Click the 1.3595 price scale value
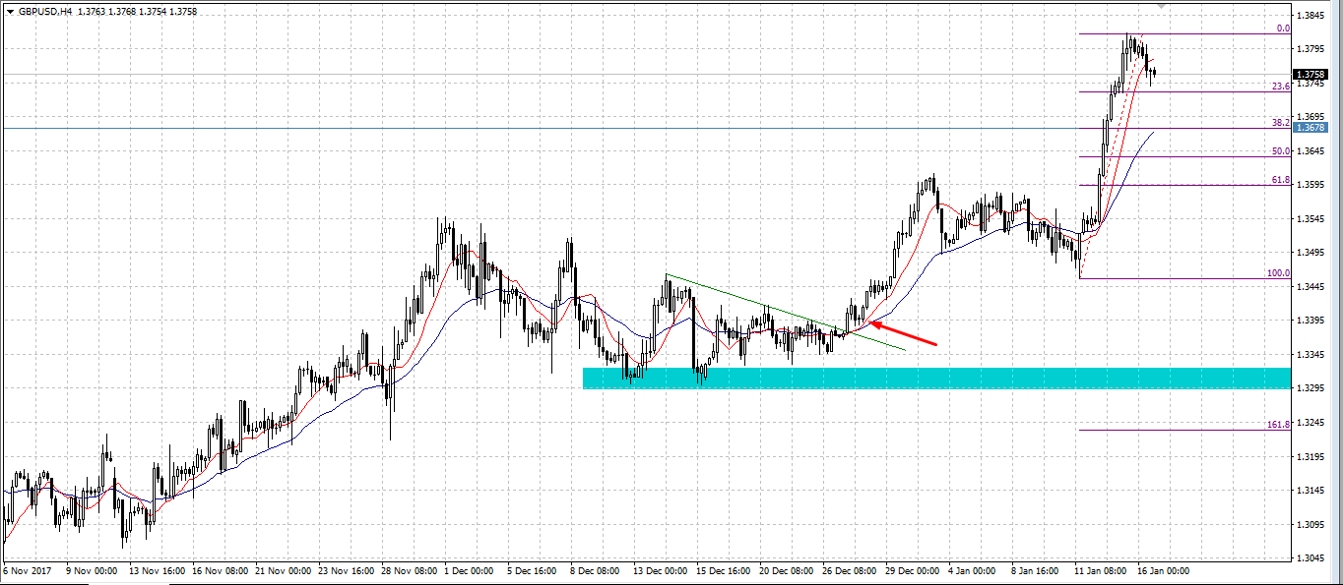 1311,185
